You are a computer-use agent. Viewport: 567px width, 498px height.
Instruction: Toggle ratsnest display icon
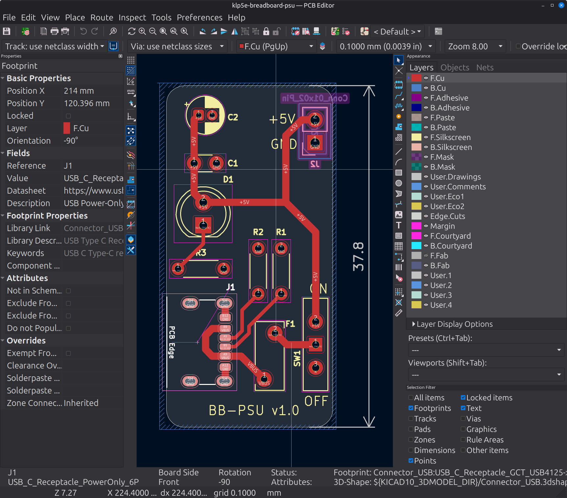point(131,130)
